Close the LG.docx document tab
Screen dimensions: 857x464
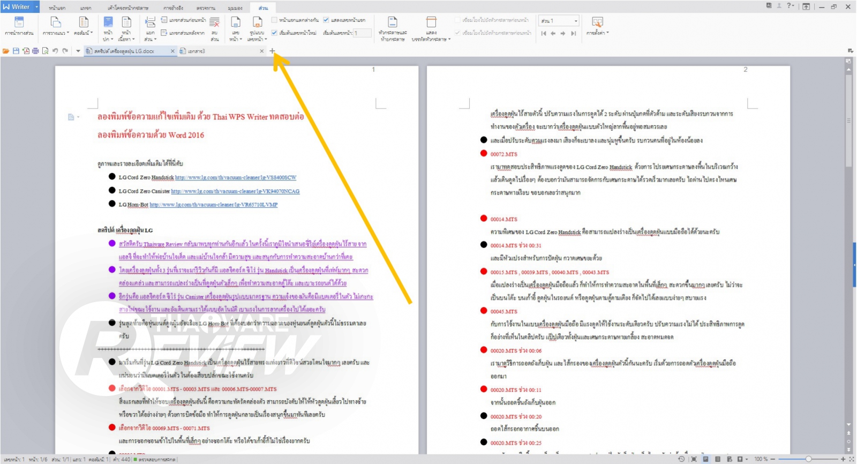click(172, 51)
